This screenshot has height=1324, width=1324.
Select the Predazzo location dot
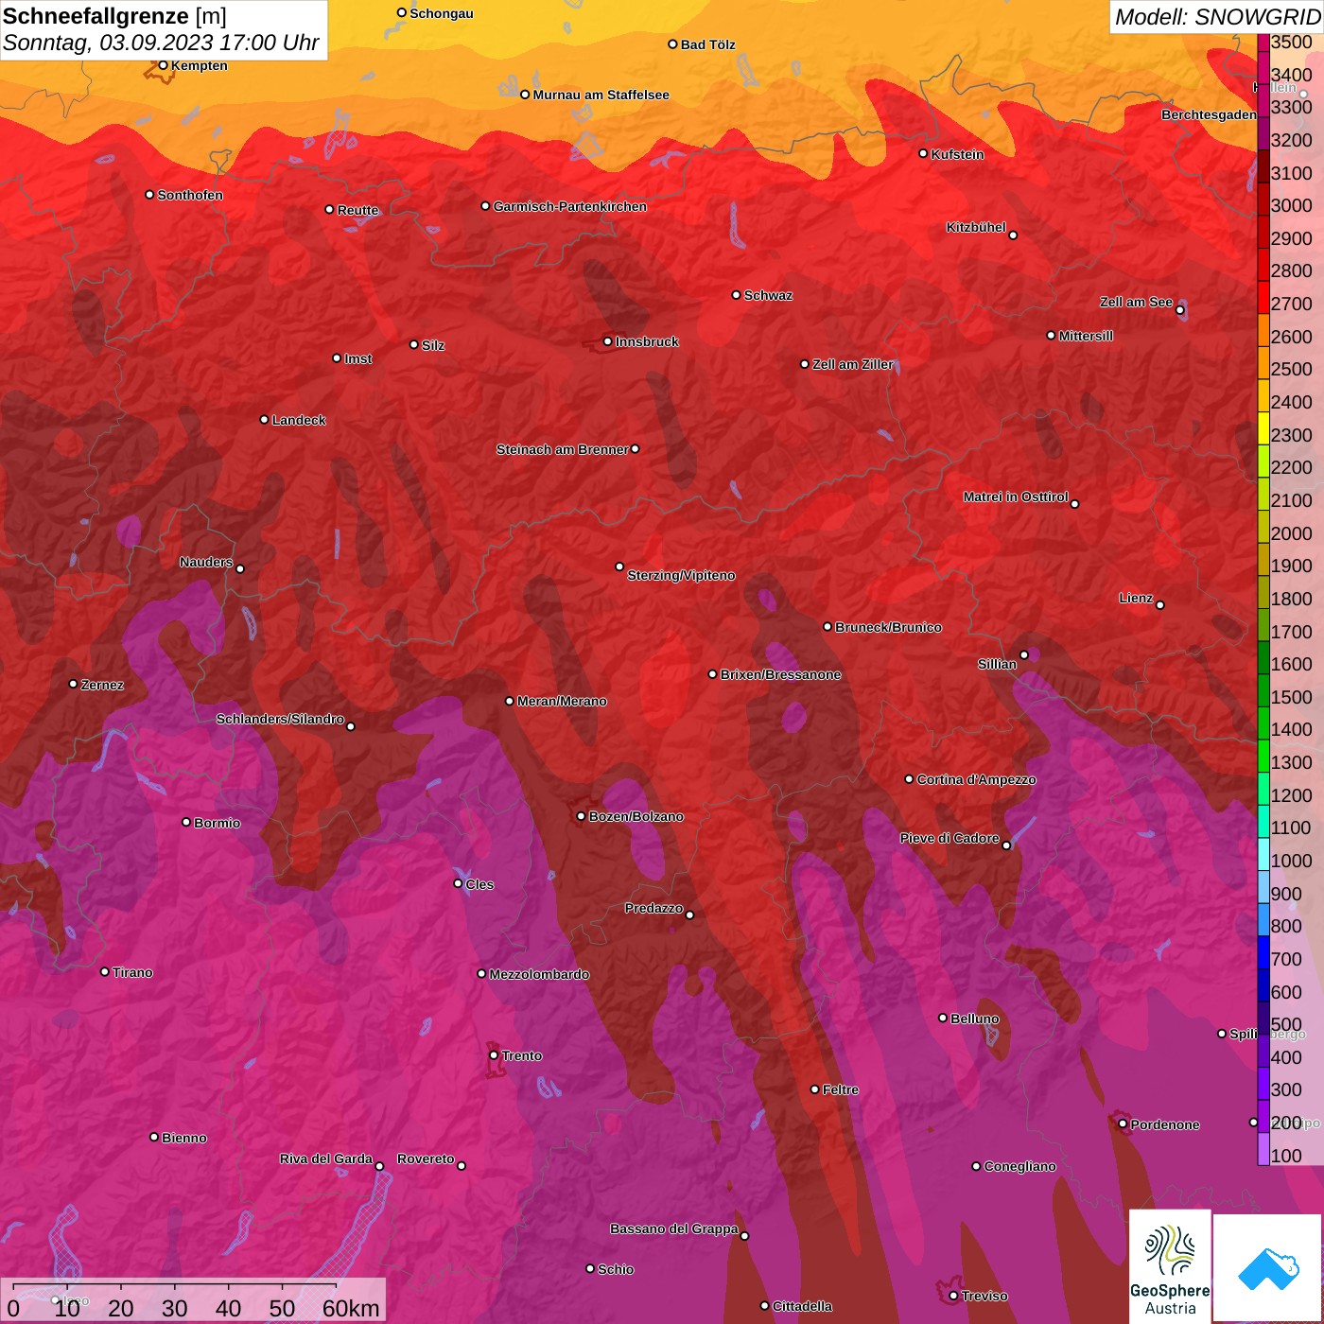pos(689,915)
